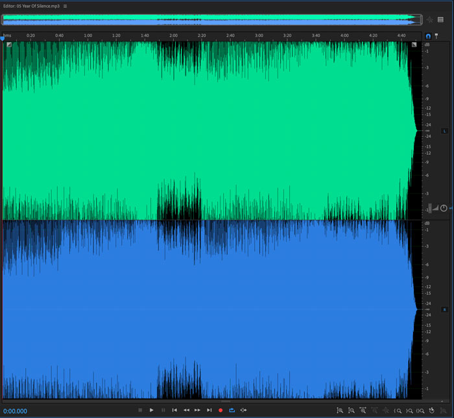Click the dB label of left channel scale
The width and height of the screenshot is (454, 418).
tap(427, 45)
